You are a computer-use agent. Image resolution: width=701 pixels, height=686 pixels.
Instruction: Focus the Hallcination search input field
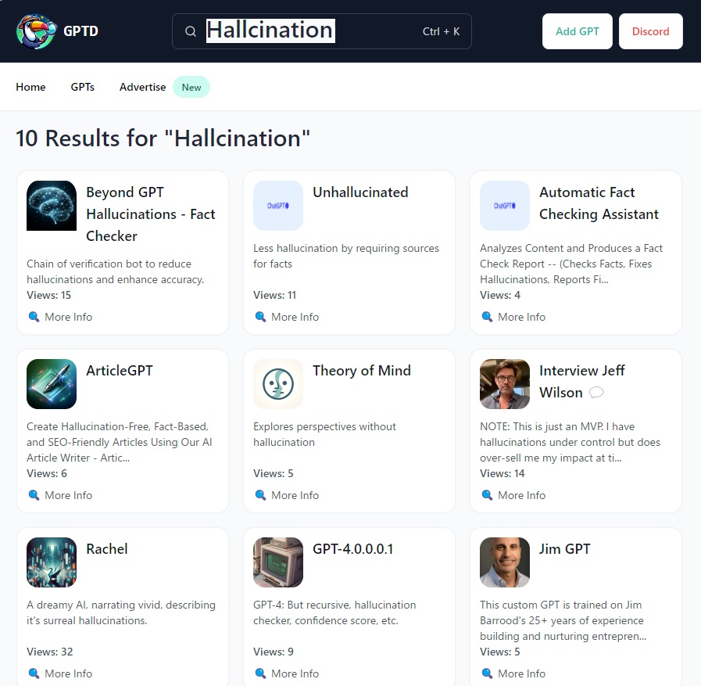click(x=322, y=31)
